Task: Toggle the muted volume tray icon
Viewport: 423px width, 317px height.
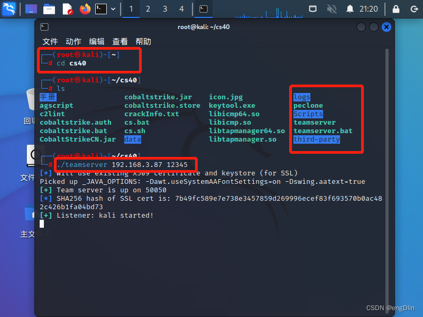Action: pyautogui.click(x=332, y=9)
